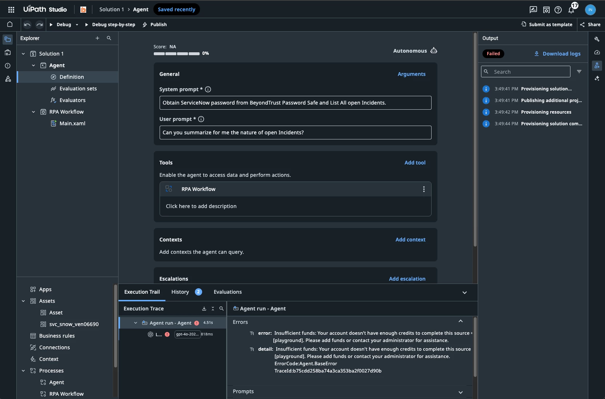The width and height of the screenshot is (605, 399).
Task: Open the user avatar menu
Action: [x=590, y=10]
